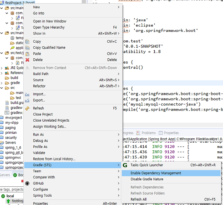Open the Show In submenu
The width and height of the screenshot is (223, 205).
pos(73,34)
